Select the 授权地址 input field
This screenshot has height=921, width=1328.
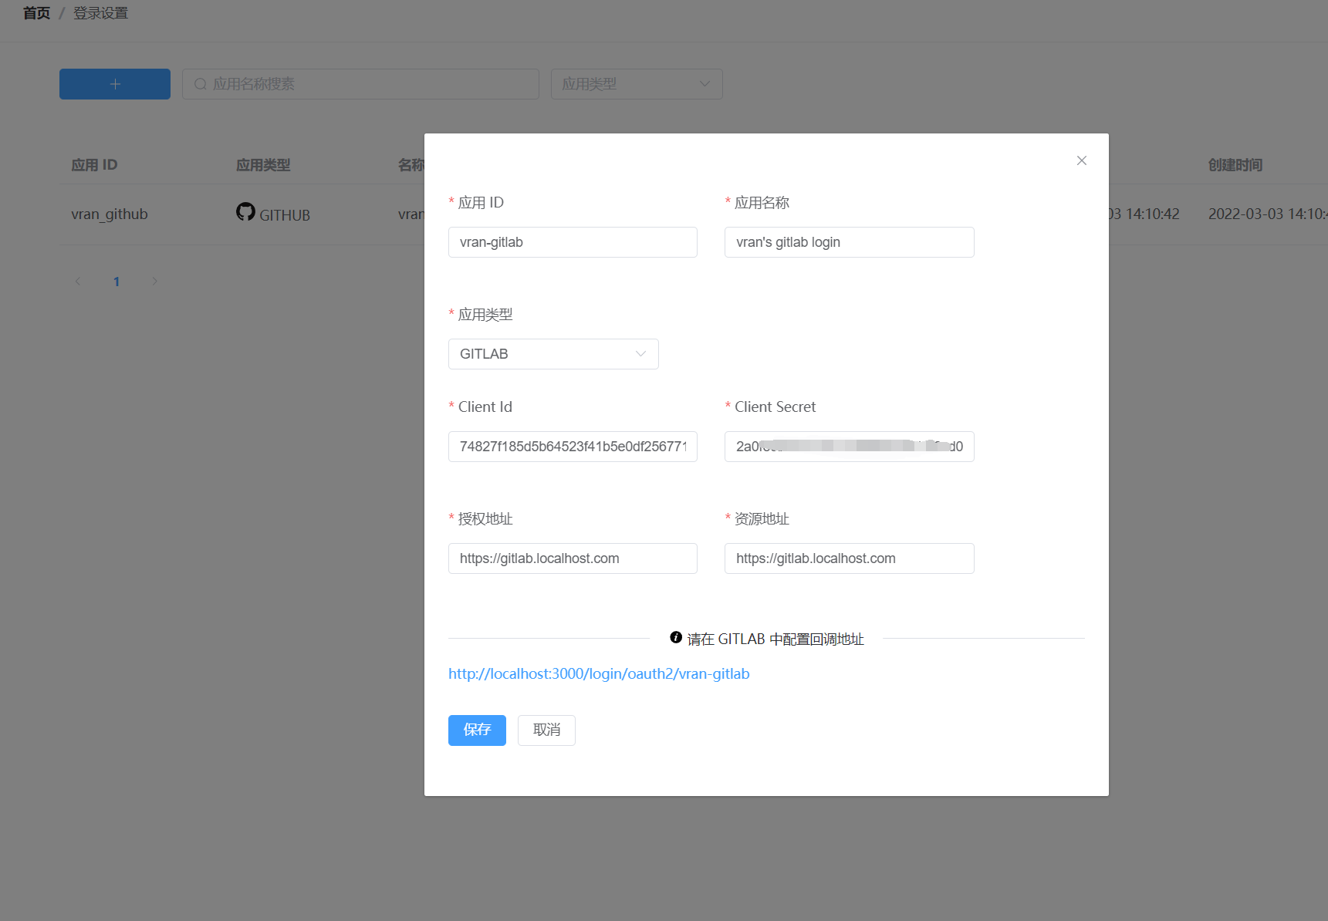pyautogui.click(x=572, y=558)
